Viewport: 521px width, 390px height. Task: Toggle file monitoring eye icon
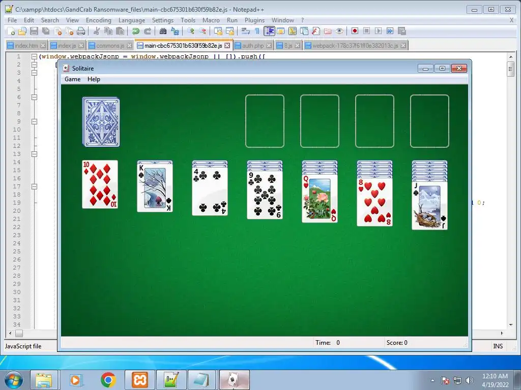[339, 31]
